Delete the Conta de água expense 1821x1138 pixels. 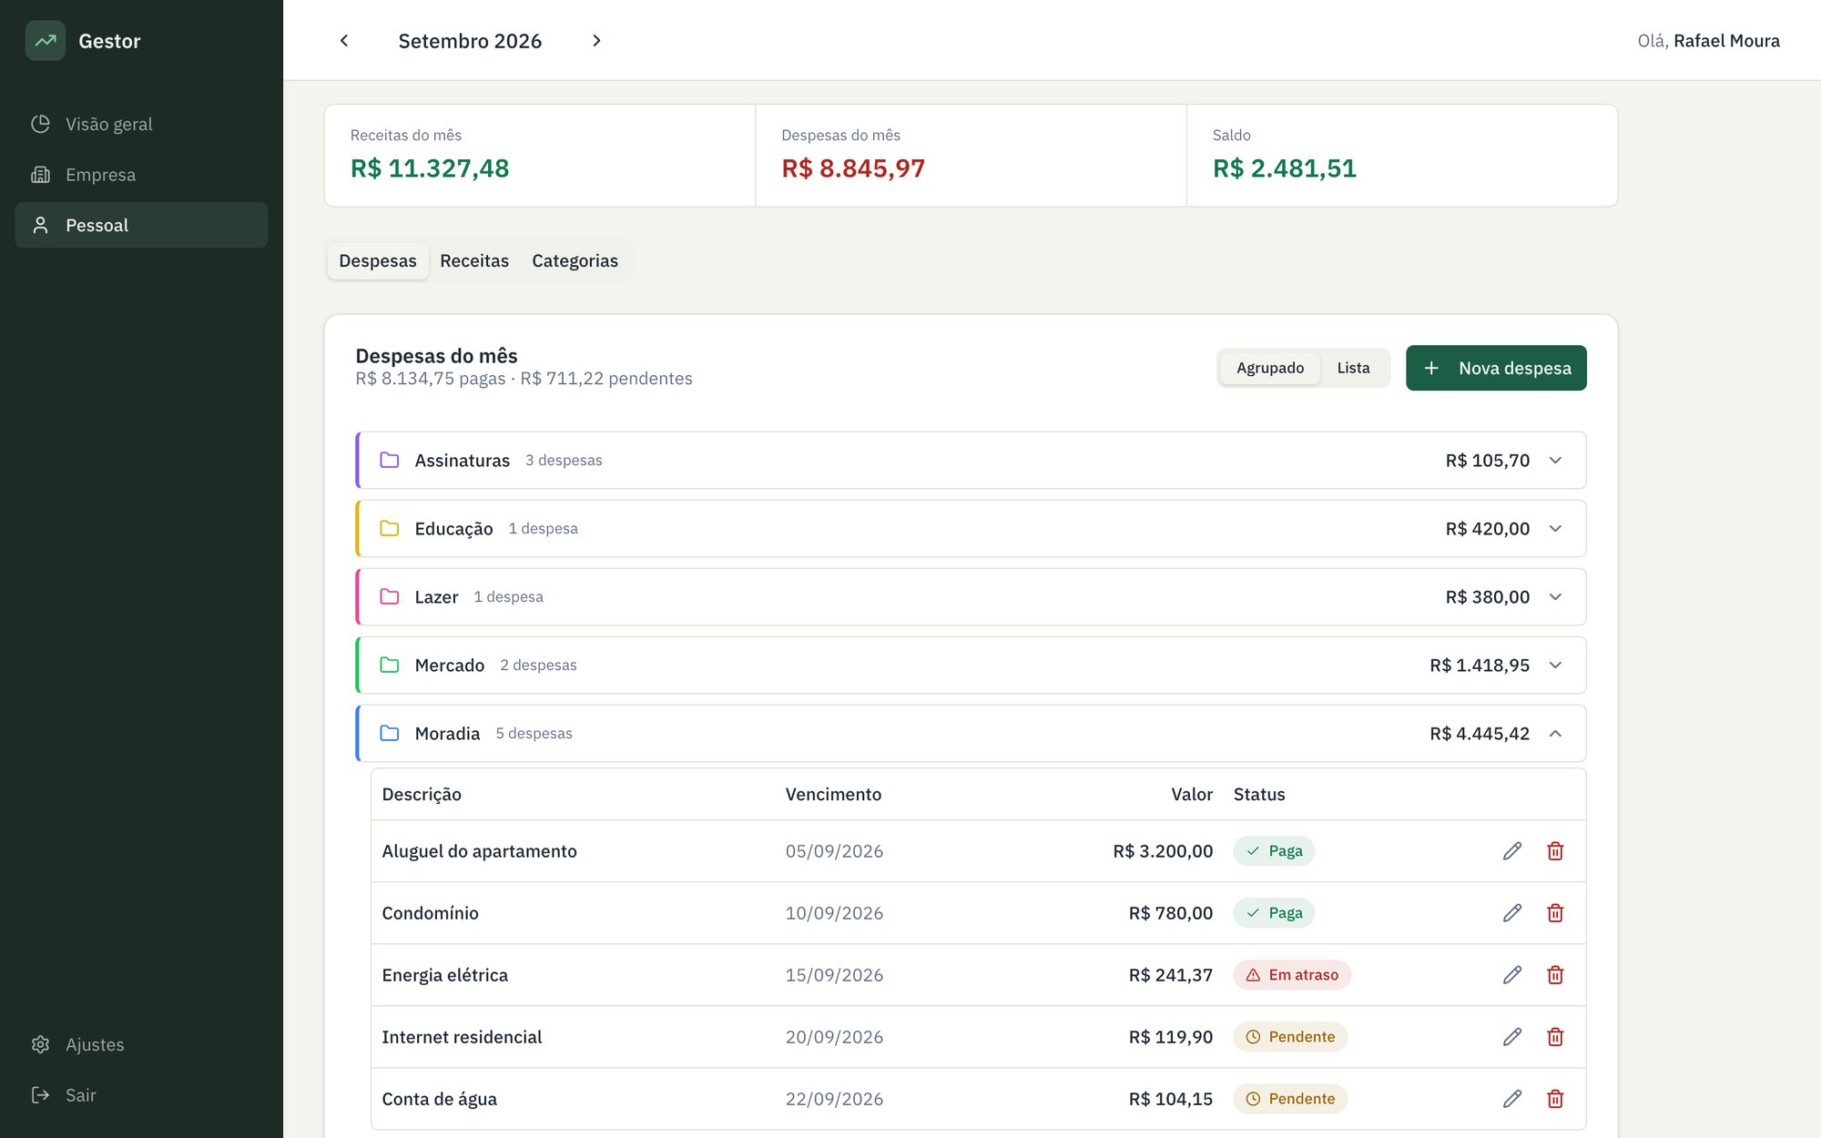click(x=1555, y=1099)
